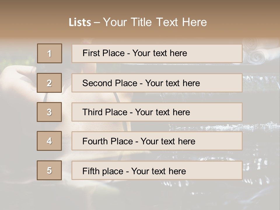Image resolution: width=280 pixels, height=210 pixels.
Task: Select the "Second Place" text bar
Action: [157, 83]
